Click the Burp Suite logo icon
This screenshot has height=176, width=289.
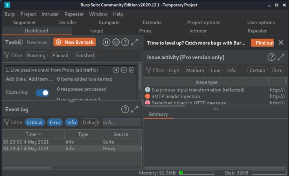tap(7, 5)
